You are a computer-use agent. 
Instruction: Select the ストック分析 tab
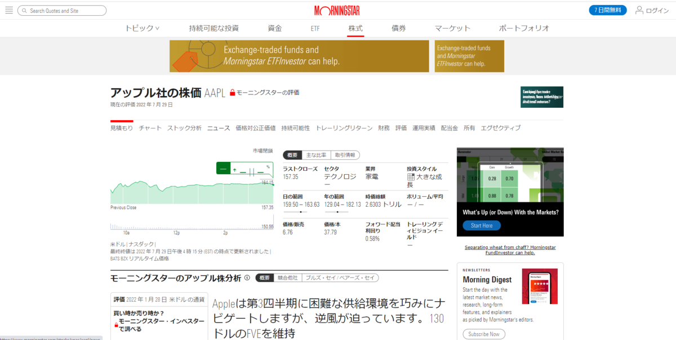tap(184, 128)
